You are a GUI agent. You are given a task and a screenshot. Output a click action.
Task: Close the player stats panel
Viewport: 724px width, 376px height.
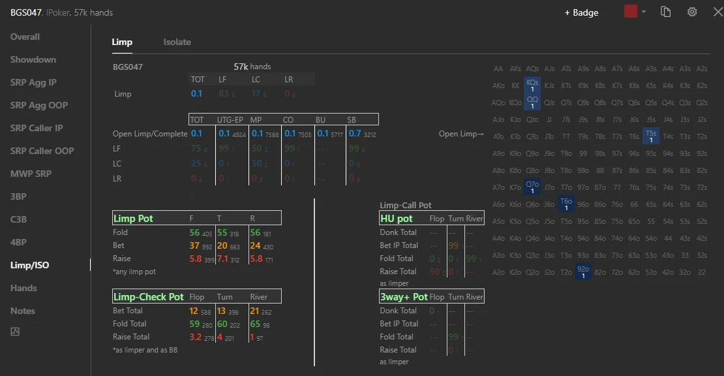click(717, 12)
